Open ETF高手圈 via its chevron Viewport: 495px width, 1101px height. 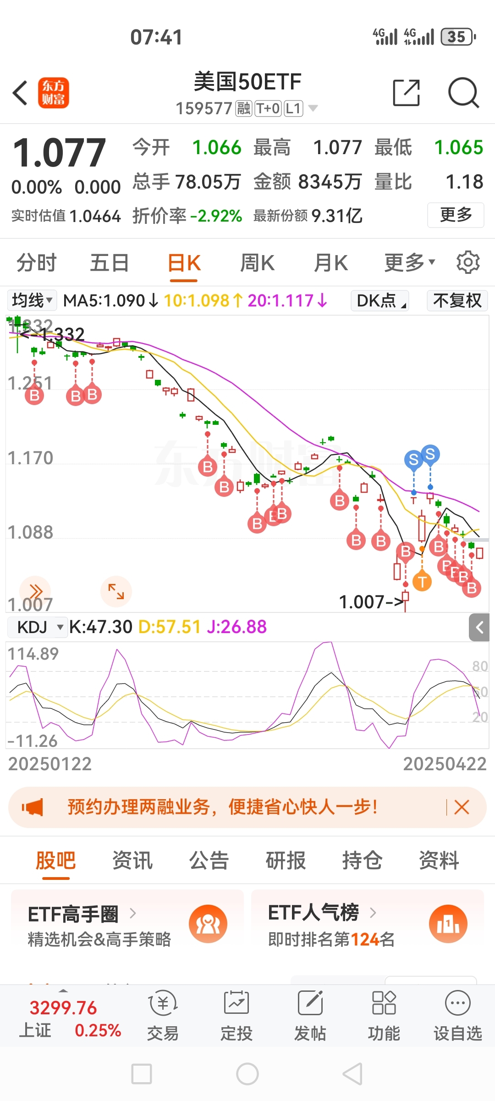tap(133, 913)
